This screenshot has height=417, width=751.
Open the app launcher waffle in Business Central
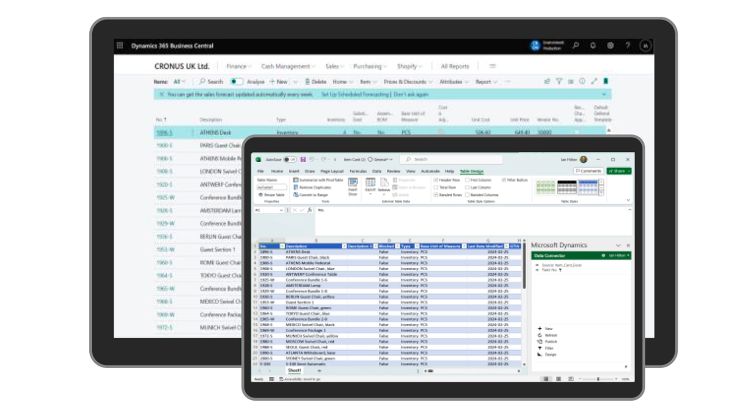(120, 45)
